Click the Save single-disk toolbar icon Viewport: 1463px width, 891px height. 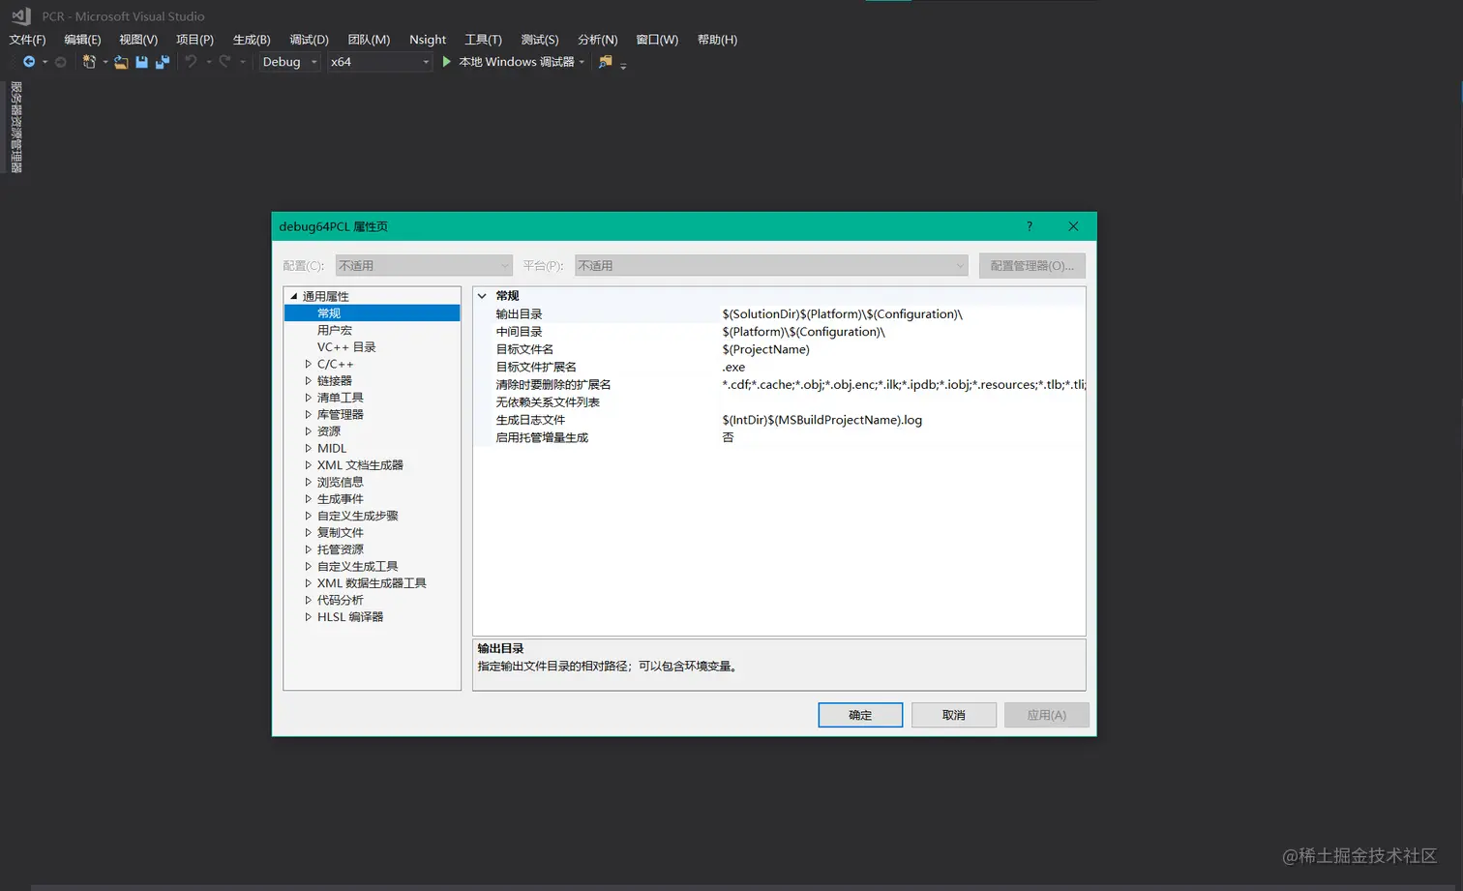[x=141, y=62]
